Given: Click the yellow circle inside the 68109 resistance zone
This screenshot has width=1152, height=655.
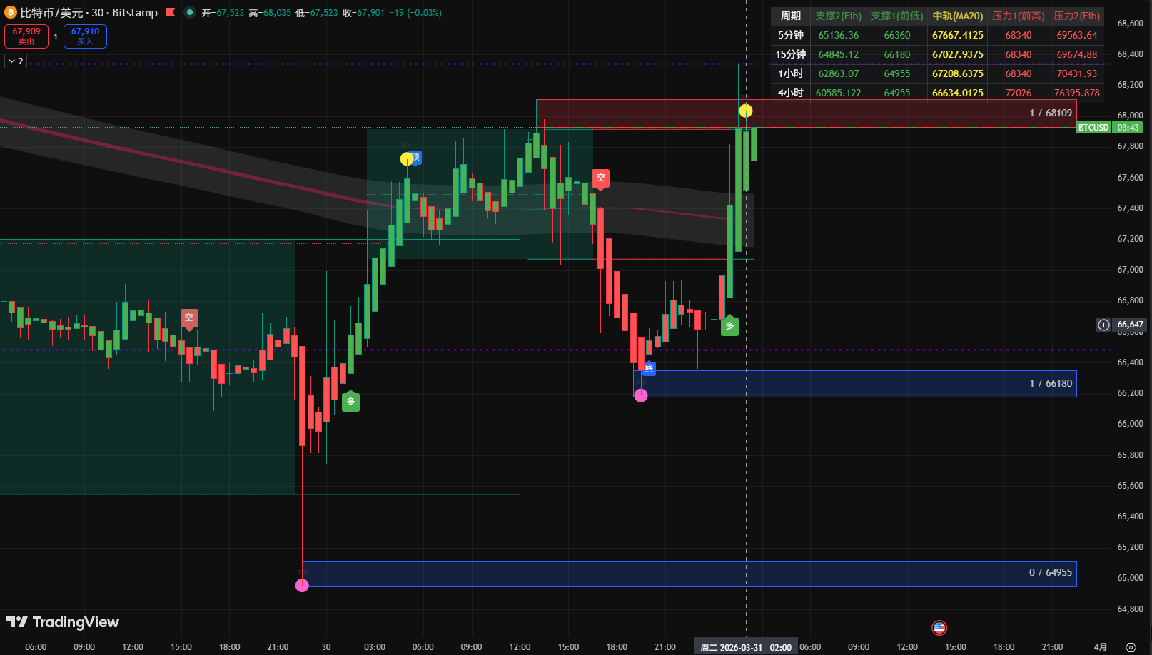Looking at the screenshot, I should [745, 111].
